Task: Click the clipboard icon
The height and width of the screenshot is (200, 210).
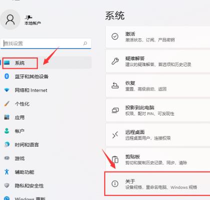Action: (x=115, y=159)
